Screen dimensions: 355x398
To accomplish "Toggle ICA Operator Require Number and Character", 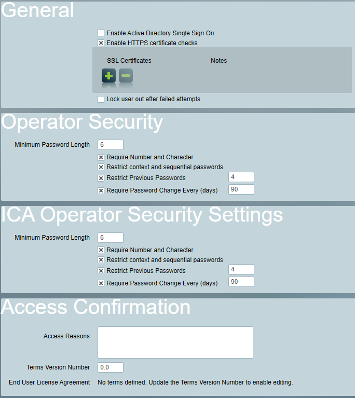I will (101, 250).
